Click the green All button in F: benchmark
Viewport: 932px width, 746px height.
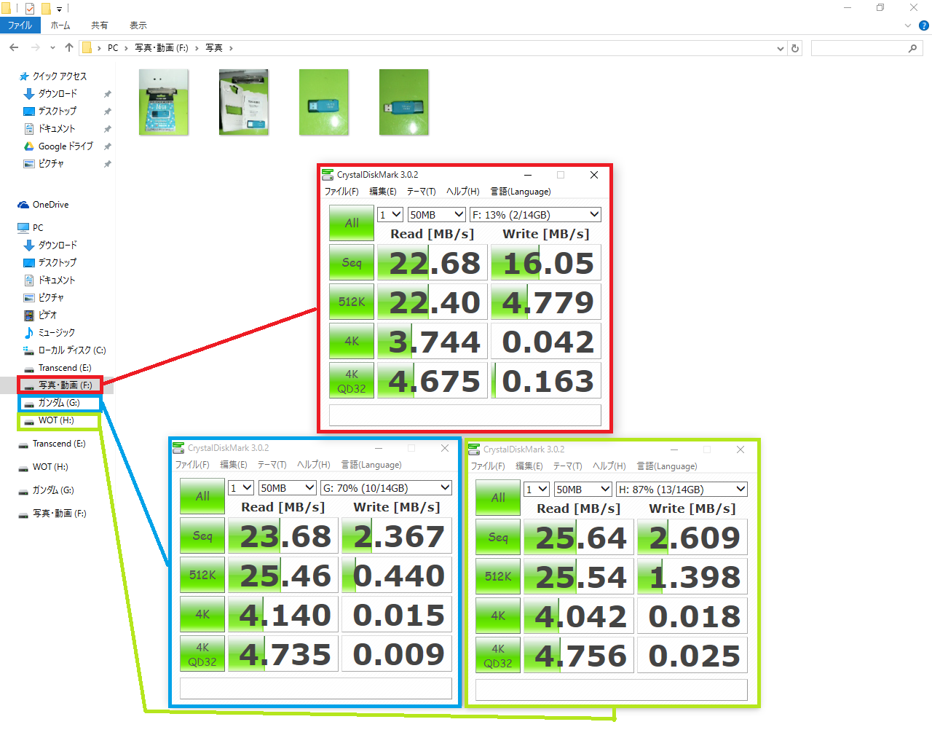click(352, 223)
